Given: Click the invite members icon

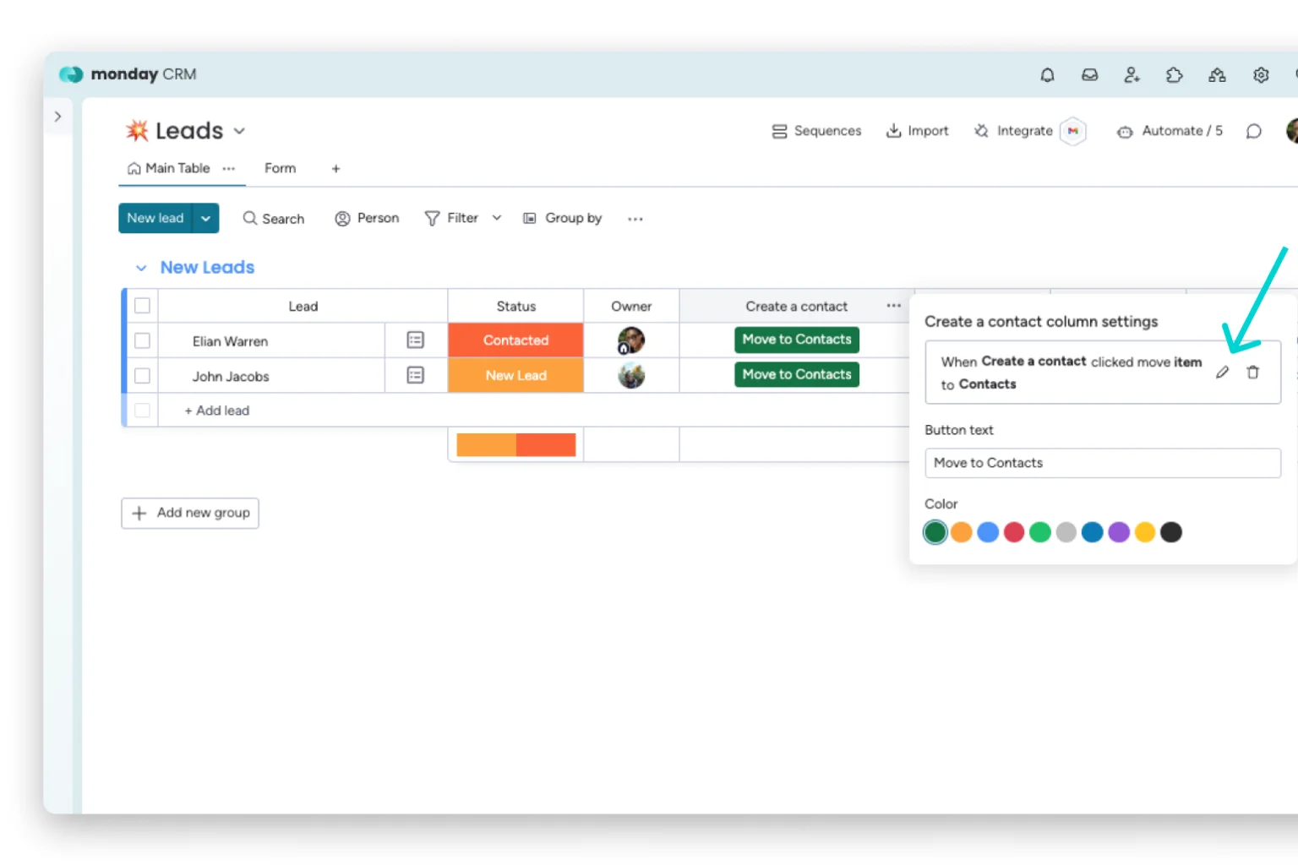Looking at the screenshot, I should tap(1132, 75).
